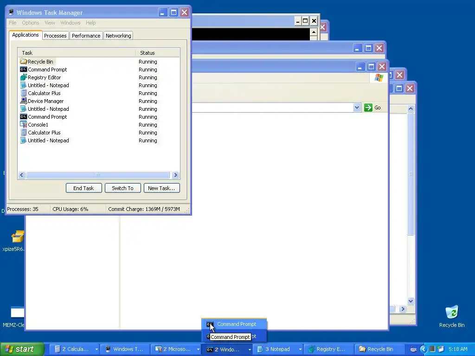Image resolution: width=475 pixels, height=356 pixels.
Task: Click the Switch To button
Action: pos(122,188)
